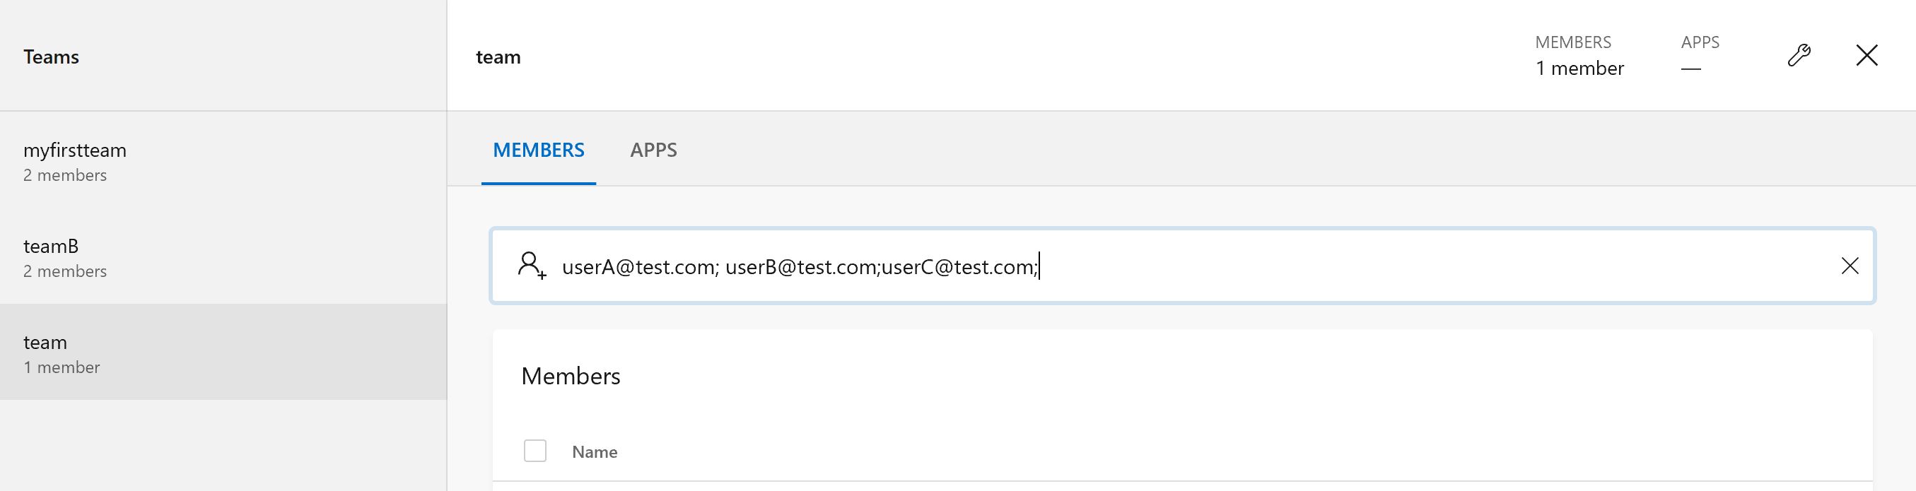Click '2 members' under teamB
This screenshot has width=1916, height=491.
(x=66, y=271)
